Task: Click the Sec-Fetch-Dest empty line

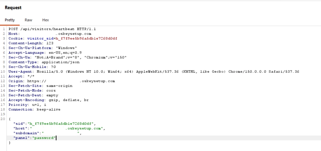Action: (x=33, y=95)
